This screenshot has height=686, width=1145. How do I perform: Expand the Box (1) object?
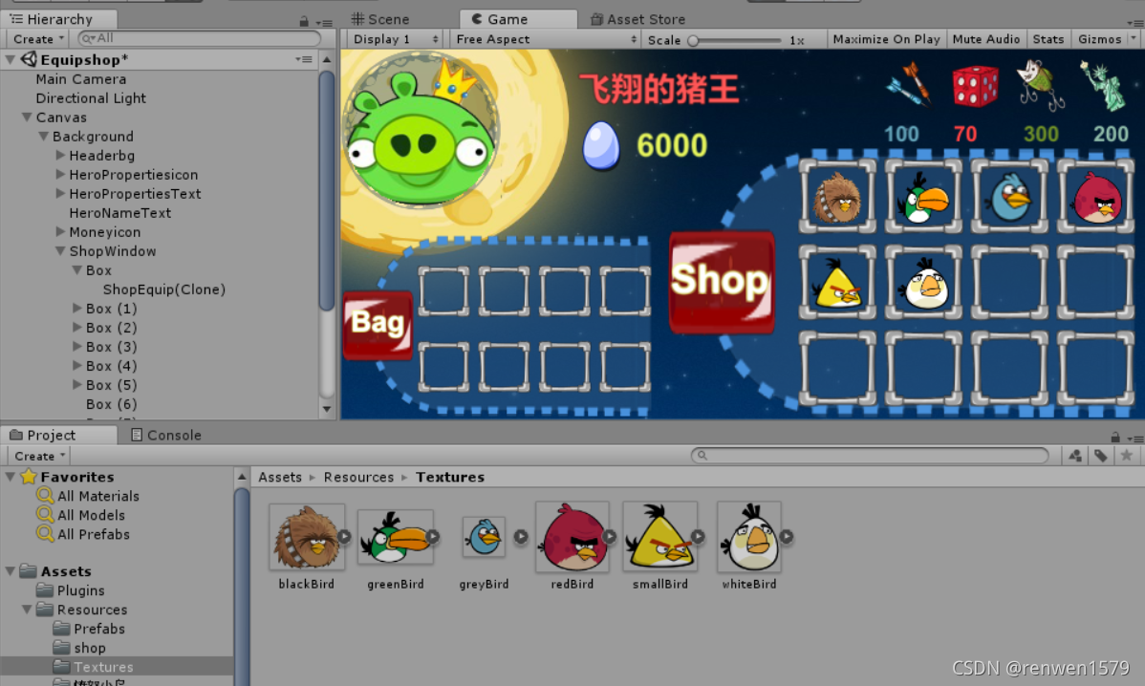pyautogui.click(x=77, y=308)
